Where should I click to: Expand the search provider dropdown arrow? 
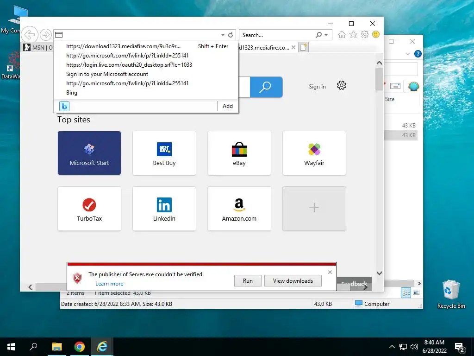point(326,35)
